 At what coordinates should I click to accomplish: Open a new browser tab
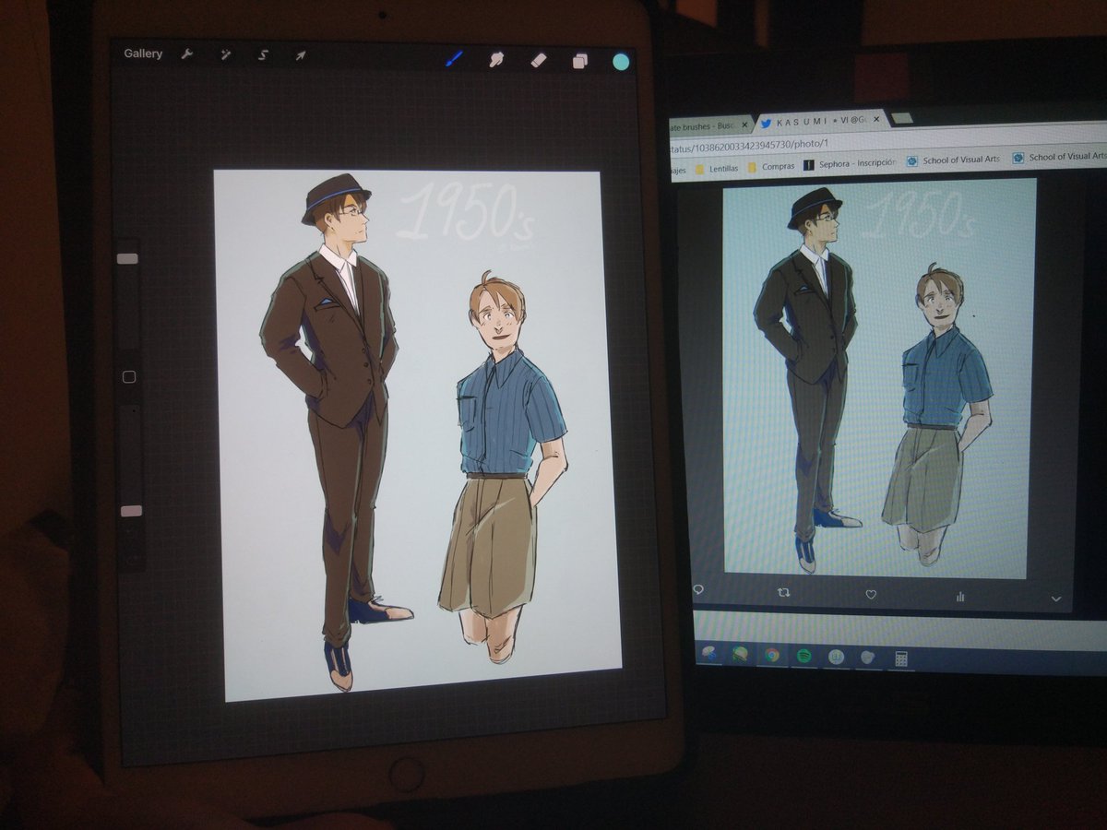(902, 118)
